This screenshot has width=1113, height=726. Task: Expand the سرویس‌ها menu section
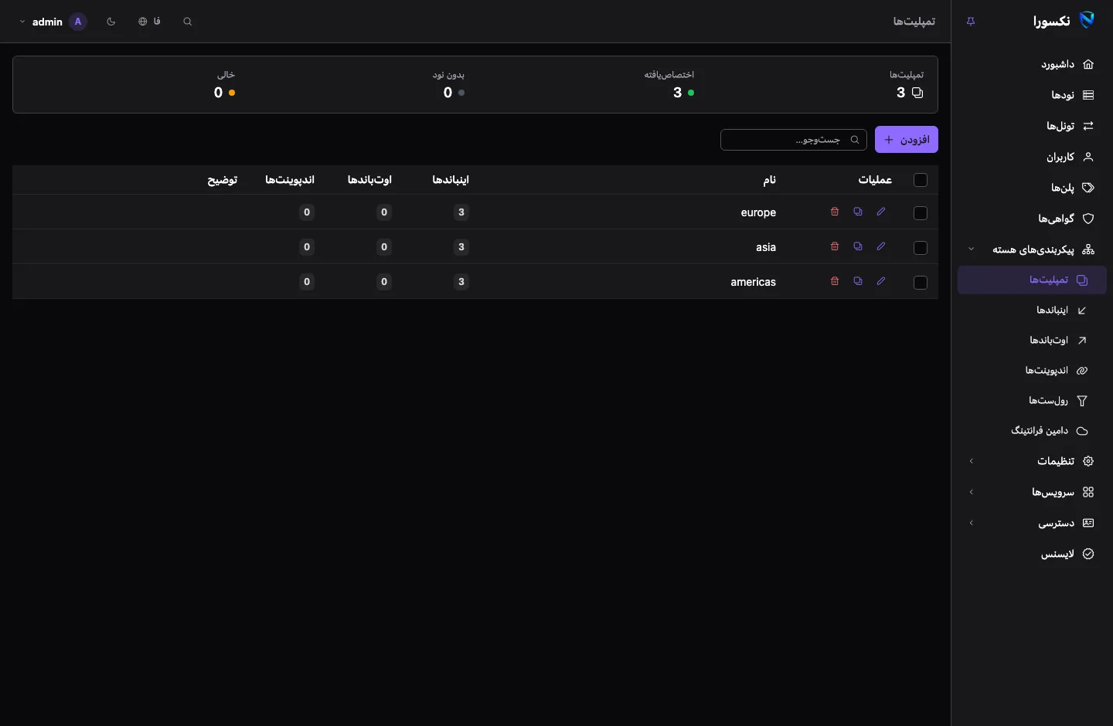coord(1032,492)
